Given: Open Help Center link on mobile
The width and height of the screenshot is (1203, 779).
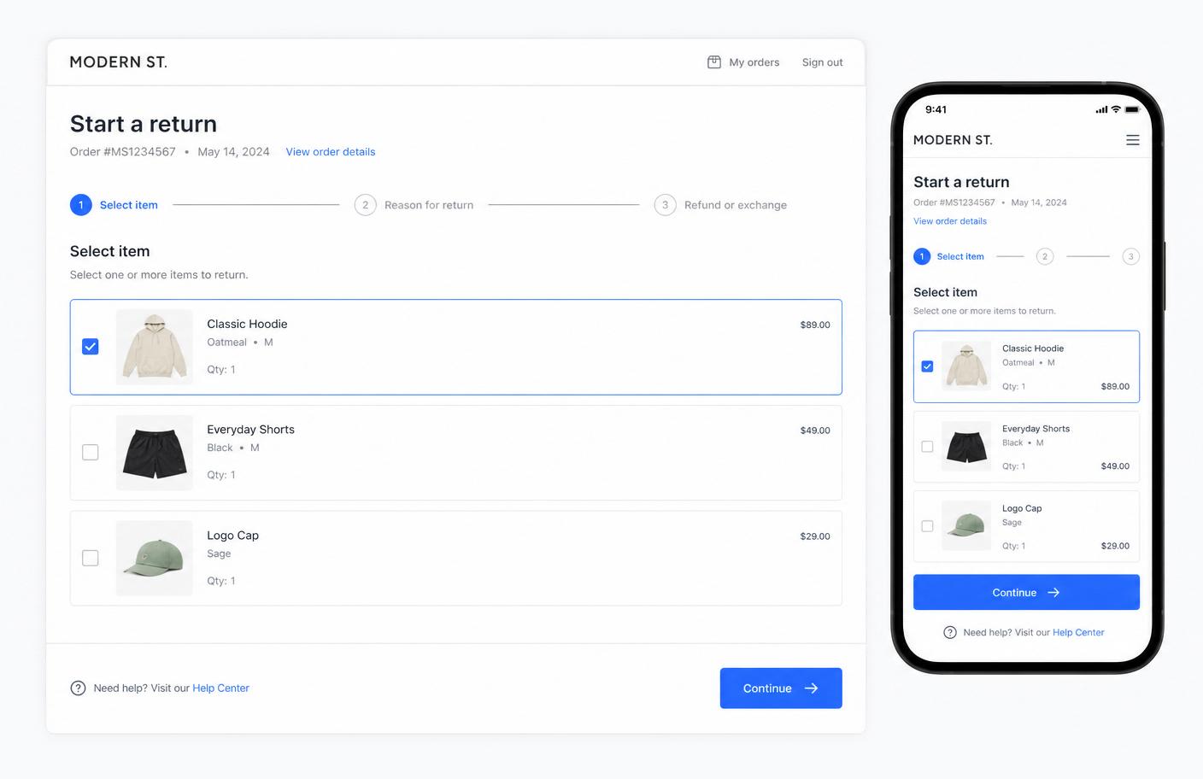Looking at the screenshot, I should [x=1078, y=633].
